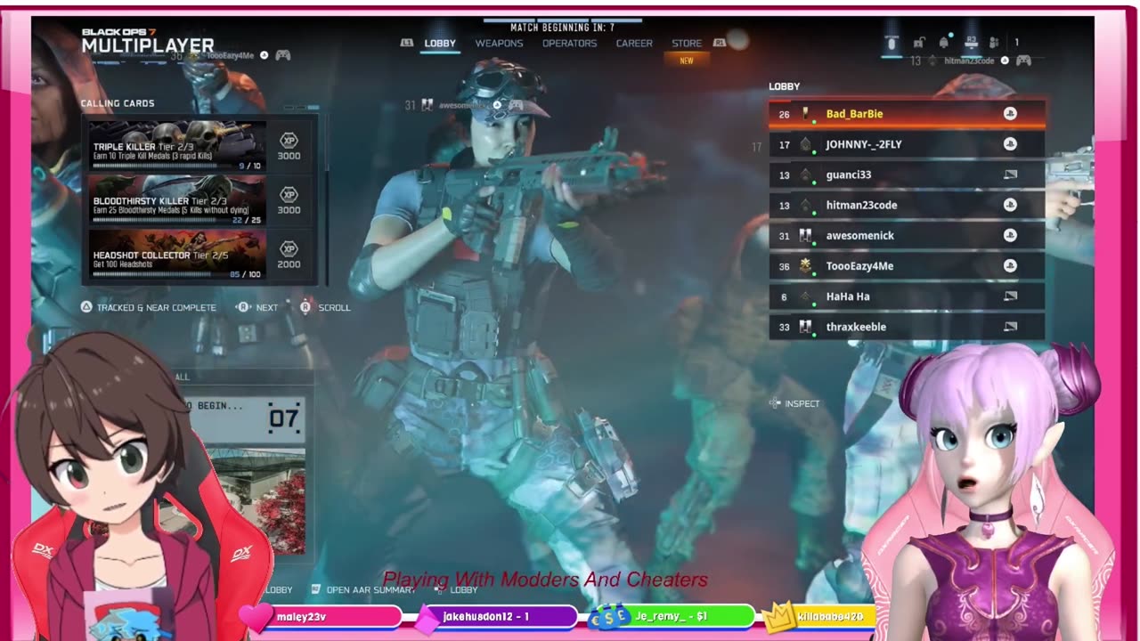Select player awesomenick in lobby list
This screenshot has height=641, width=1140.
(x=907, y=235)
